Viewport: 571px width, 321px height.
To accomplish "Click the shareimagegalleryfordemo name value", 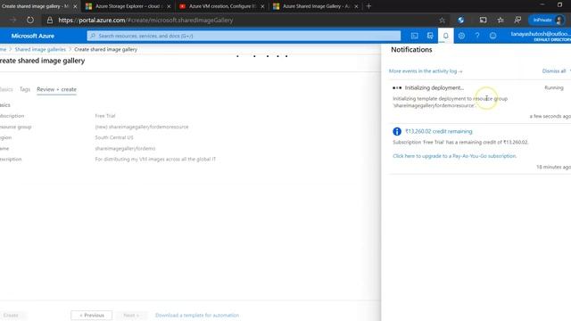I will coord(125,149).
